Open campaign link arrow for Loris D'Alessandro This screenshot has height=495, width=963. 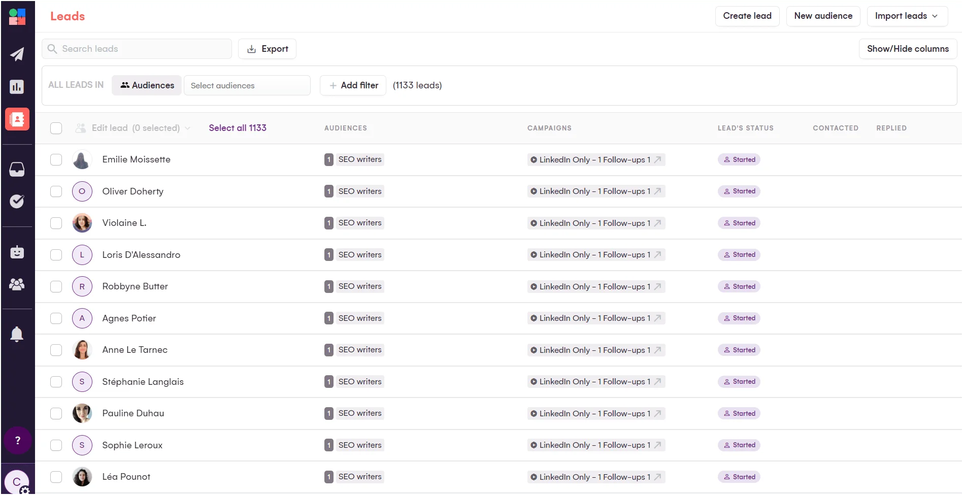pyautogui.click(x=657, y=255)
